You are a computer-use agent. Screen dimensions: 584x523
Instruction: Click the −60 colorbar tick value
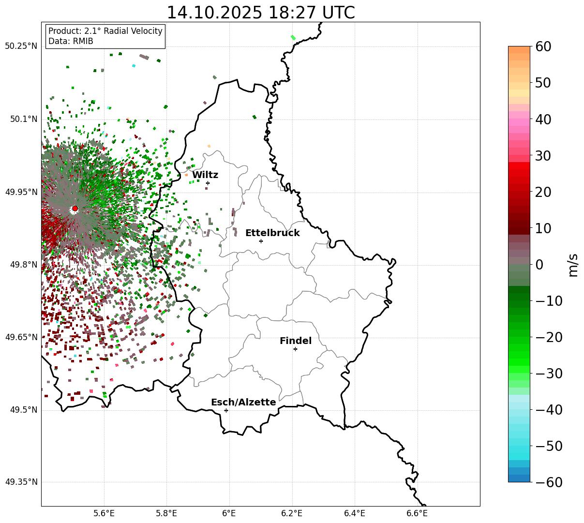pyautogui.click(x=549, y=482)
